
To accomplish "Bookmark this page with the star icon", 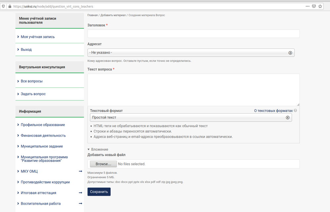I will pos(320,6).
